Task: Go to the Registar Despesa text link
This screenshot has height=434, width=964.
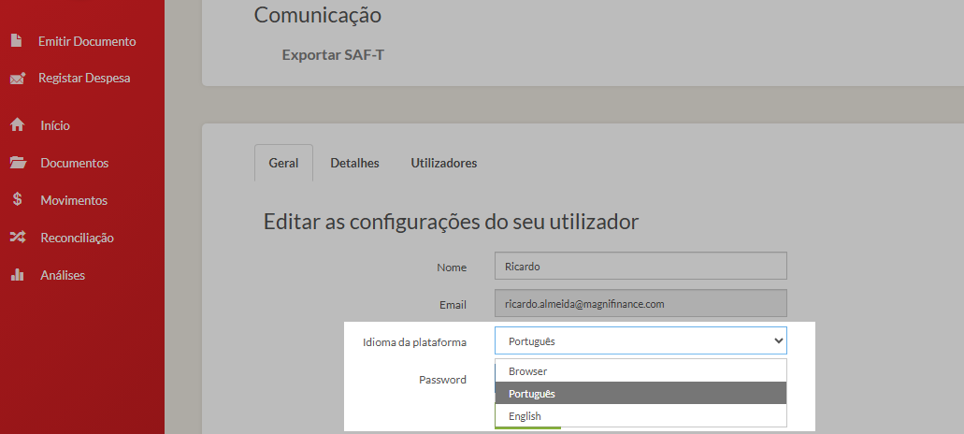Action: 84,79
